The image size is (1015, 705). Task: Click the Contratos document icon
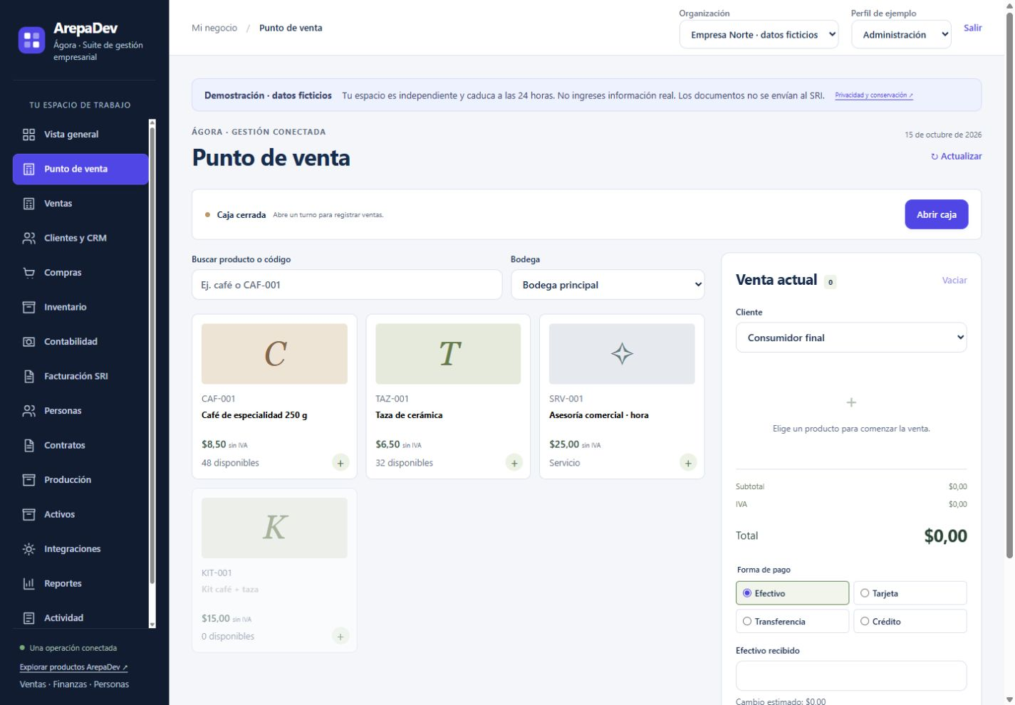point(29,445)
